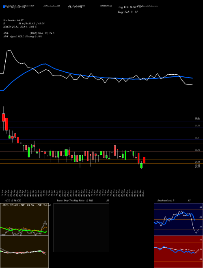Click the final green candle near the low
Image resolution: width=203 pixels, height=268 pixels.
141,166
